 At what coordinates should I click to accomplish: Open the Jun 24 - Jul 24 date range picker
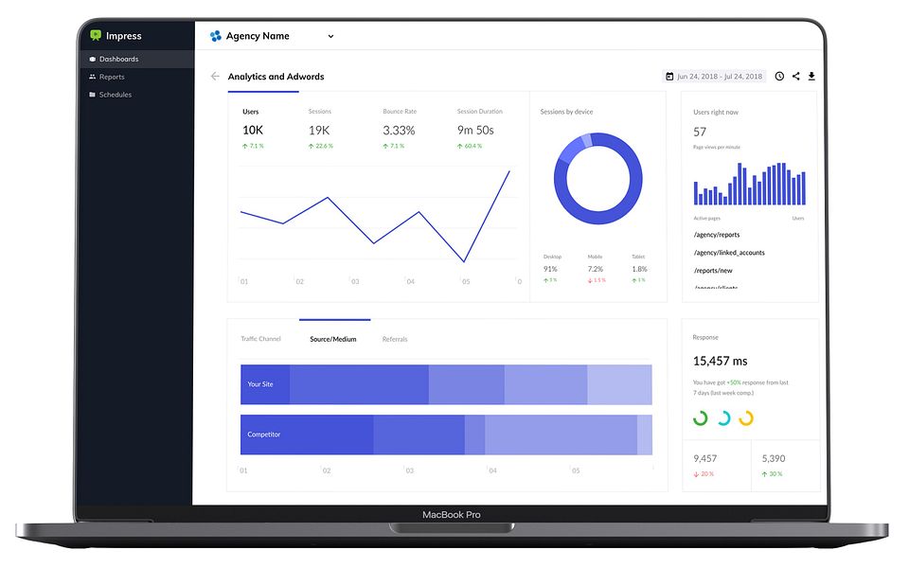click(714, 76)
